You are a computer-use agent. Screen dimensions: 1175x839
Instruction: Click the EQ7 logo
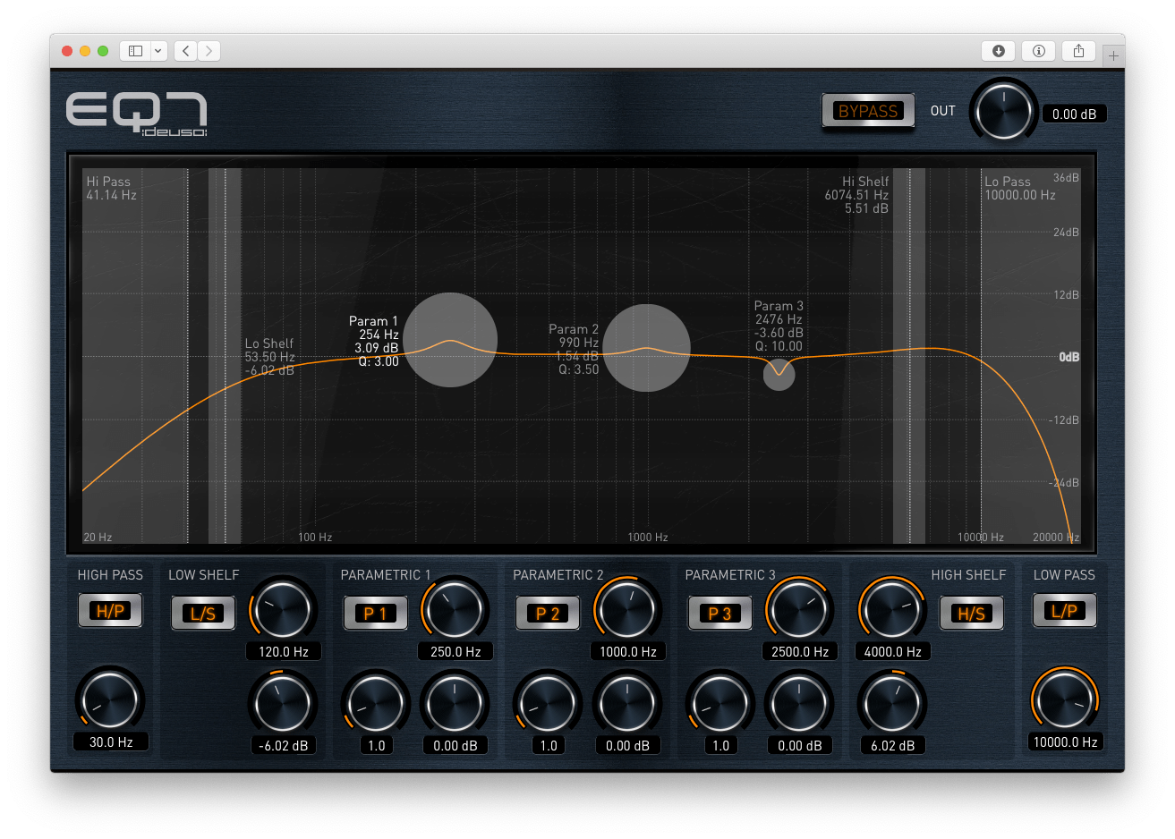[136, 114]
